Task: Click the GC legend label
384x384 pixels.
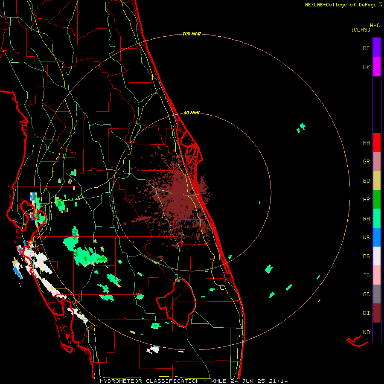Action: pyautogui.click(x=367, y=294)
